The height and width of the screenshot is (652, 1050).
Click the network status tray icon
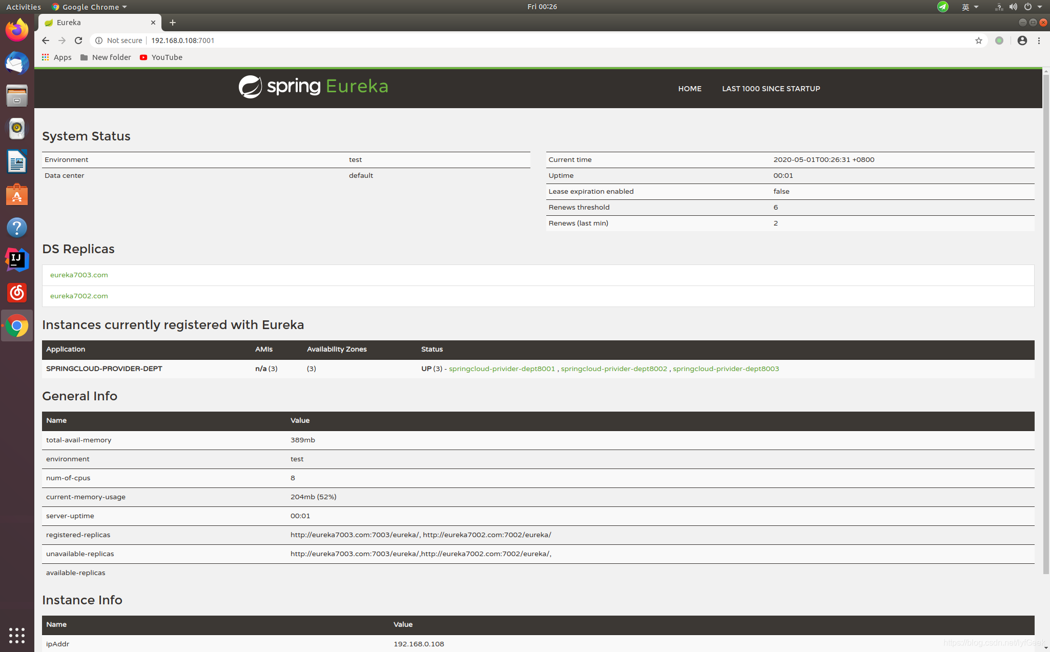(x=998, y=7)
